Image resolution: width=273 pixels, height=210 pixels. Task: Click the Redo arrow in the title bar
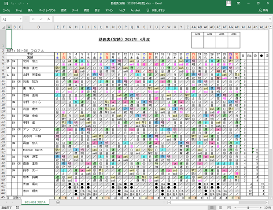[x=20, y=4]
